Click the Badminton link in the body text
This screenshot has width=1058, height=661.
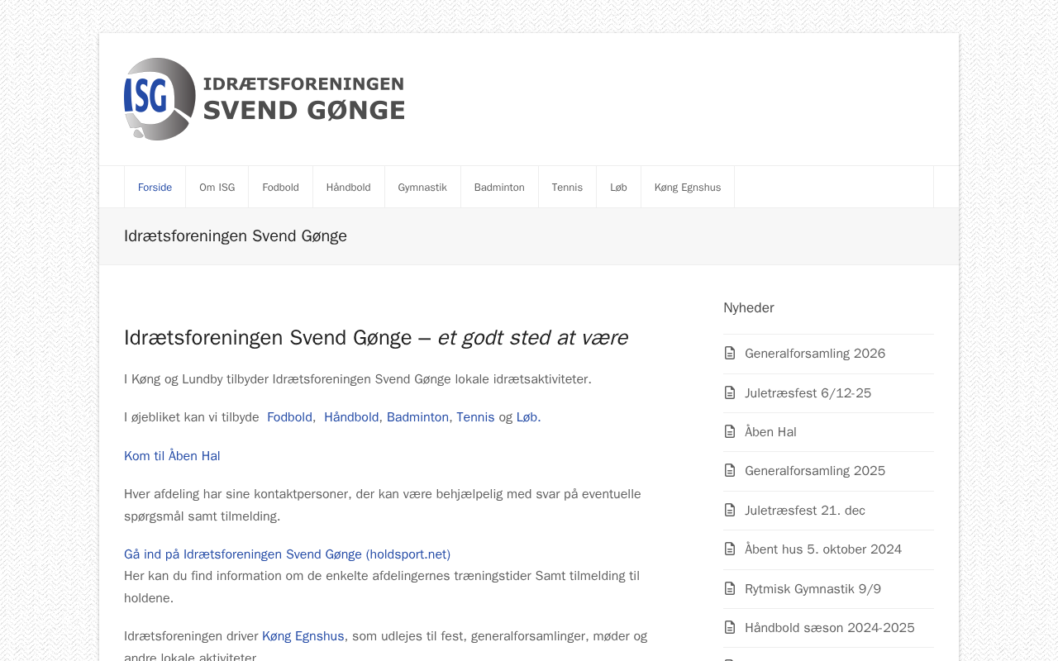point(417,417)
